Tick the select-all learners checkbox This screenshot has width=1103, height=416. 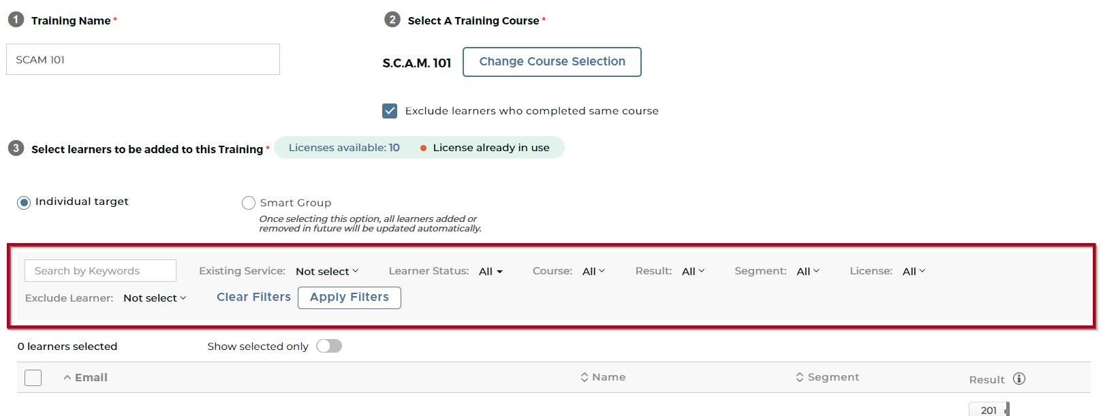pyautogui.click(x=33, y=378)
